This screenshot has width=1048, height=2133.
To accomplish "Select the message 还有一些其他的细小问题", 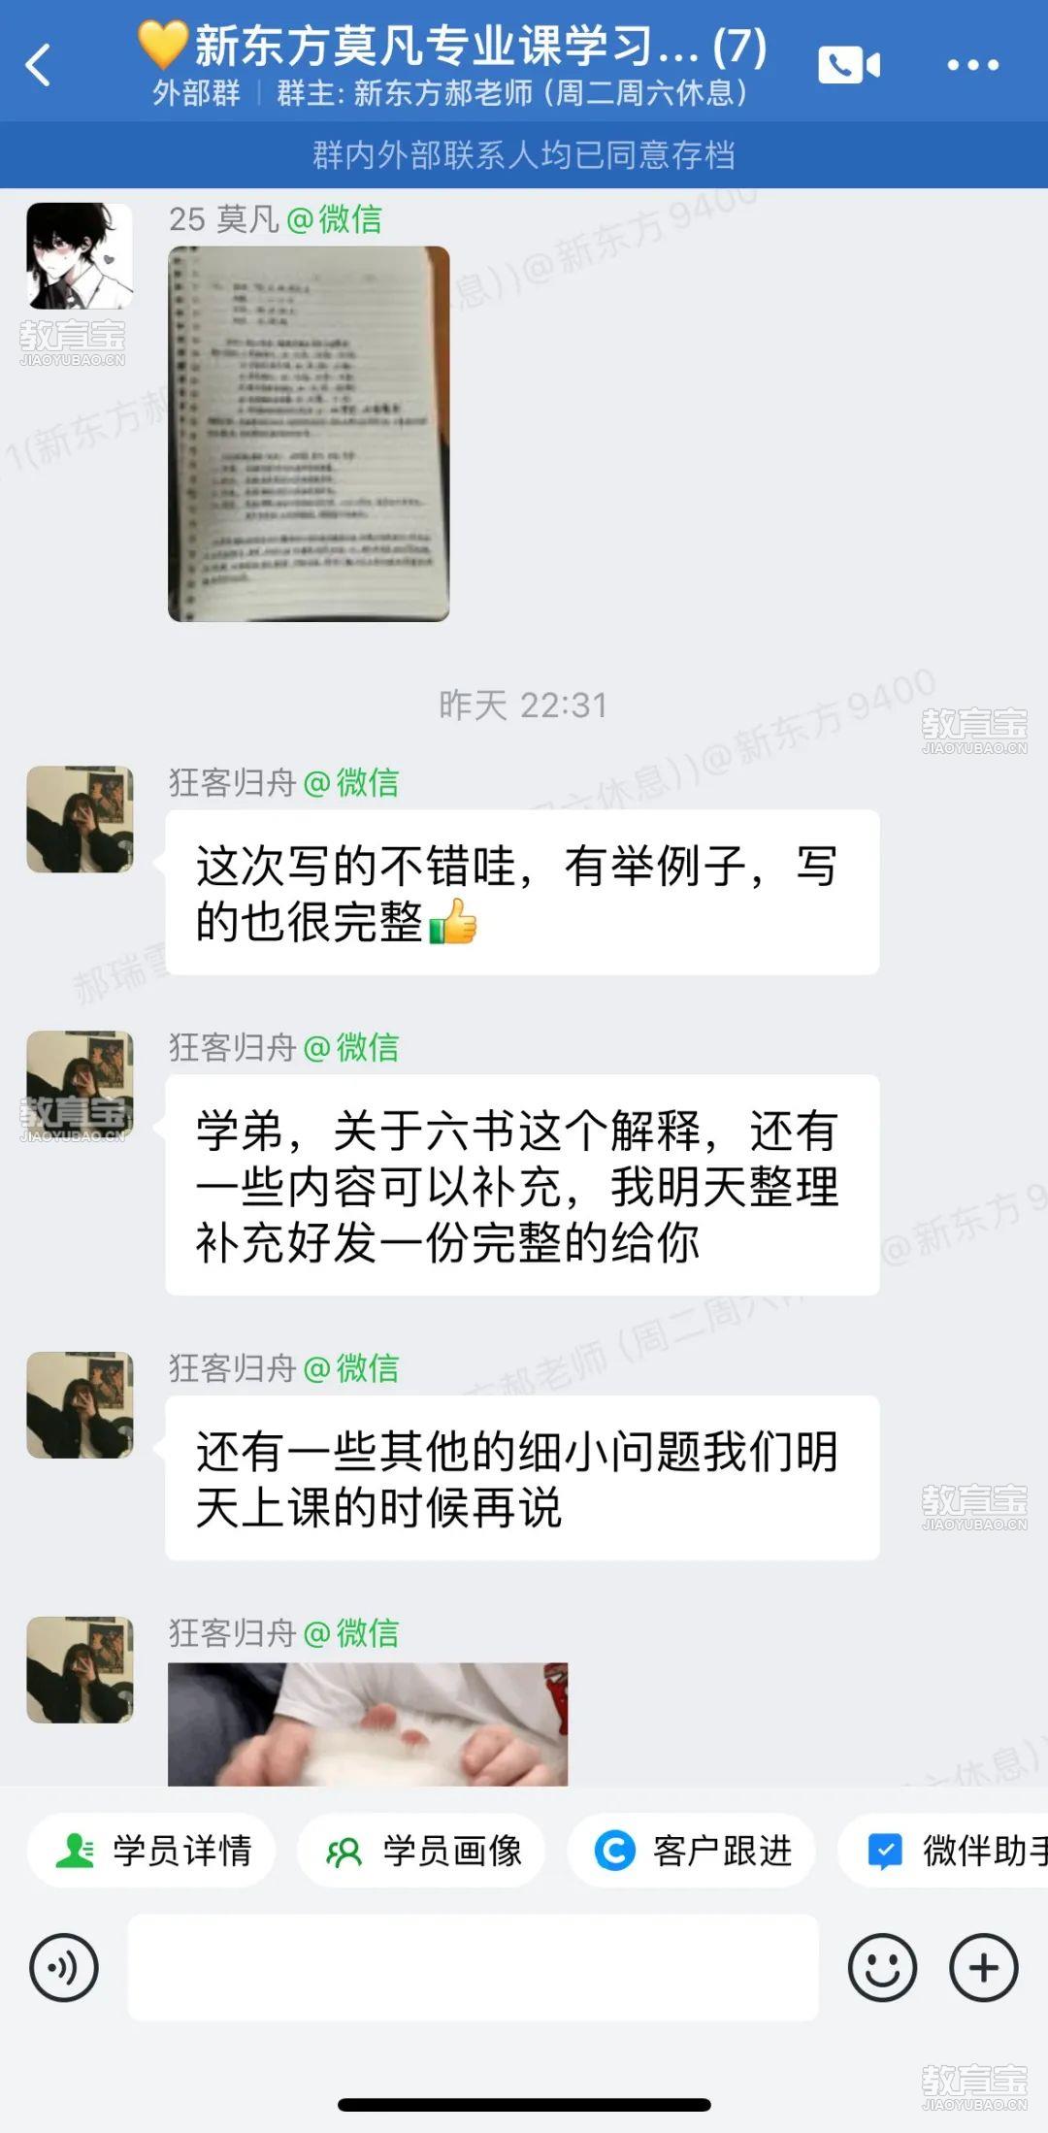I will pyautogui.click(x=522, y=1478).
